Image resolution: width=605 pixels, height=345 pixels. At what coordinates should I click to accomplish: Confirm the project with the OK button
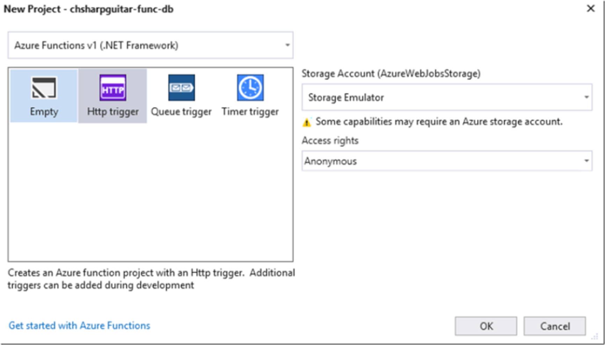(x=486, y=326)
